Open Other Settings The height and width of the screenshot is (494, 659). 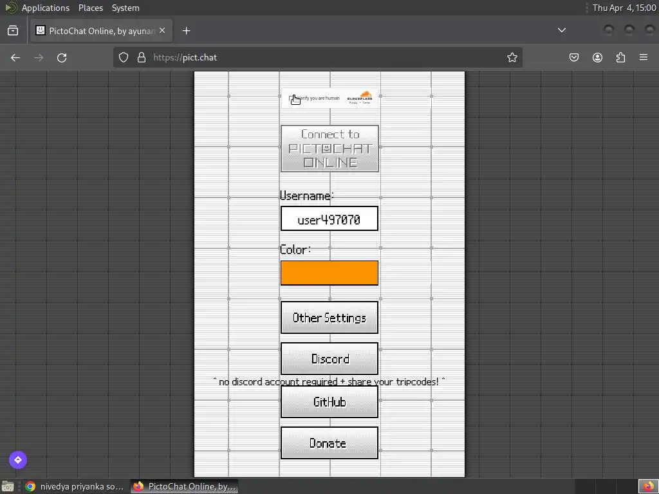[x=329, y=318]
